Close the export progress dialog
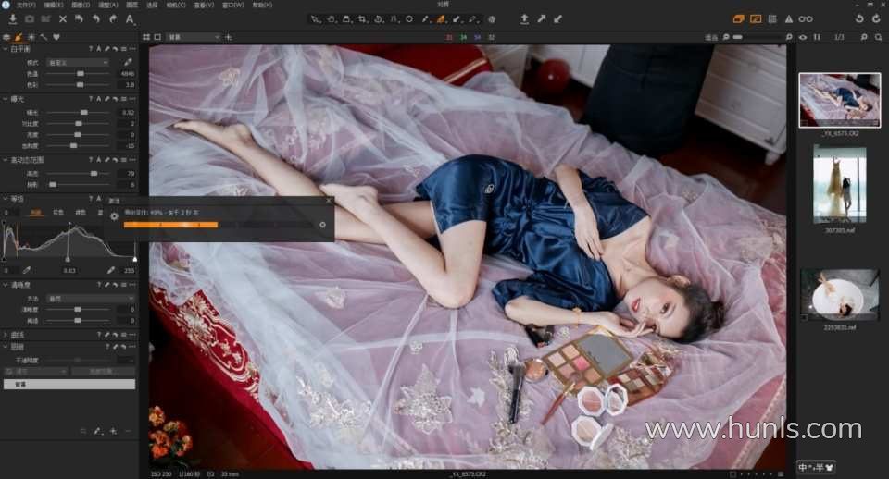This screenshot has width=889, height=479. [328, 200]
